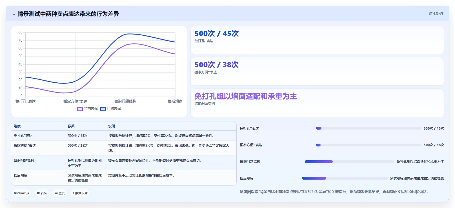Click the 咨询问题结构 chart axis label

125,101
